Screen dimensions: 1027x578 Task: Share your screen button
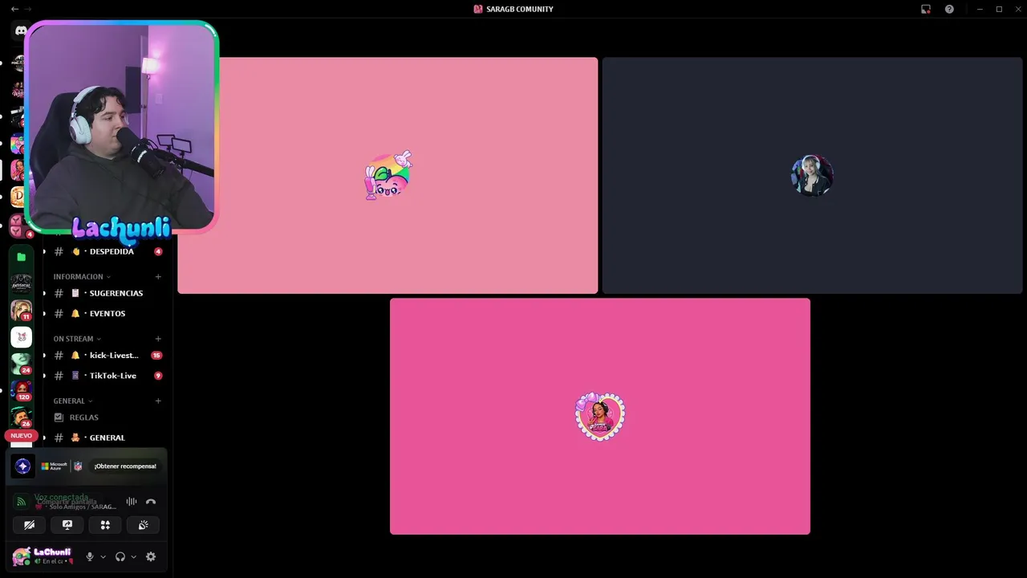coord(67,525)
